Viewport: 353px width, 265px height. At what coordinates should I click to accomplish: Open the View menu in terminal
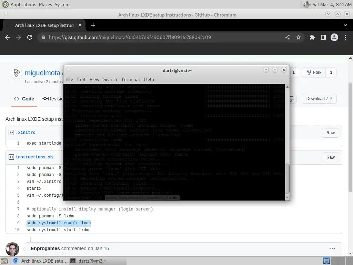94,80
